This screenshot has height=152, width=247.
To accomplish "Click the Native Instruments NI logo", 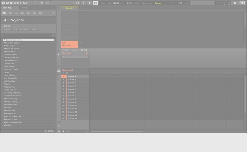I will tap(242, 3).
